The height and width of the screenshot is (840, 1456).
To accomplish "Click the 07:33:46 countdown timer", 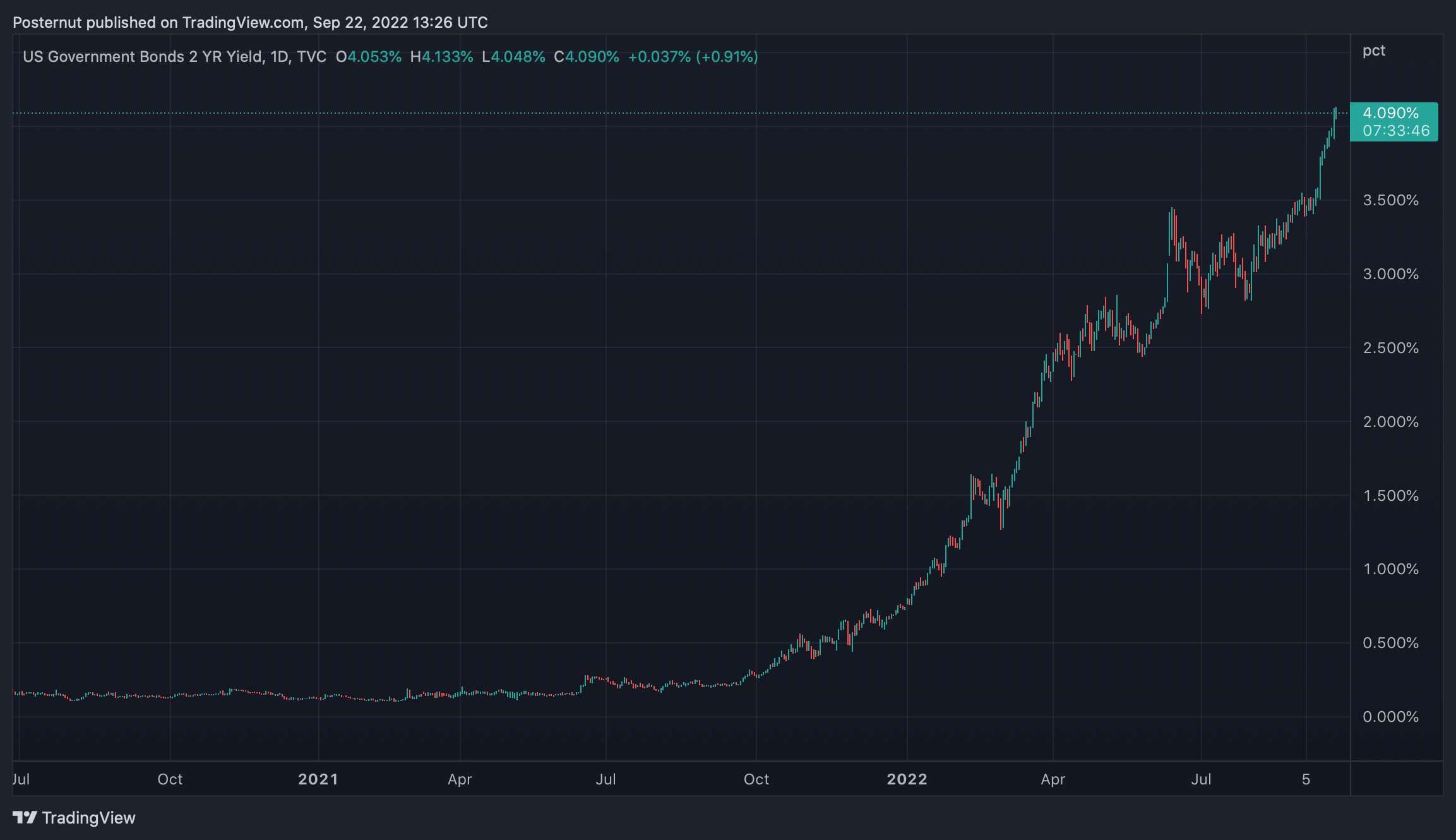I will pos(1395,131).
